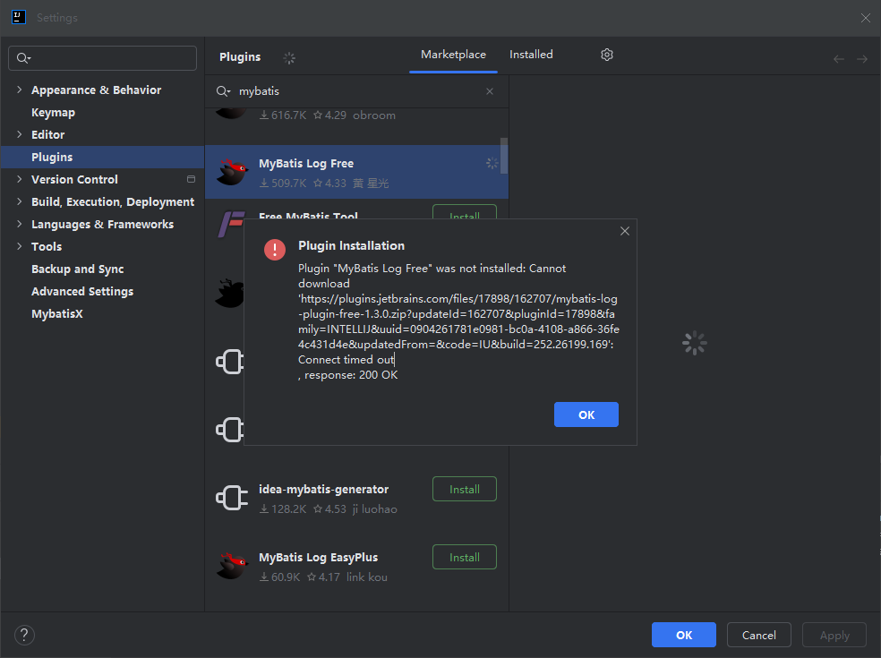This screenshot has height=658, width=881.
Task: Open the plugins gear settings menu
Action: (x=607, y=55)
